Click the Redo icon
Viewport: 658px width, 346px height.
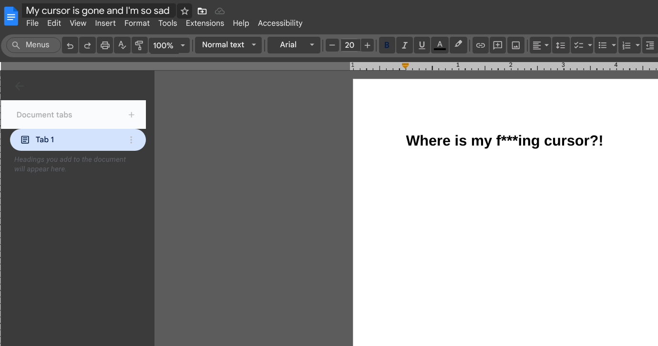pos(87,45)
